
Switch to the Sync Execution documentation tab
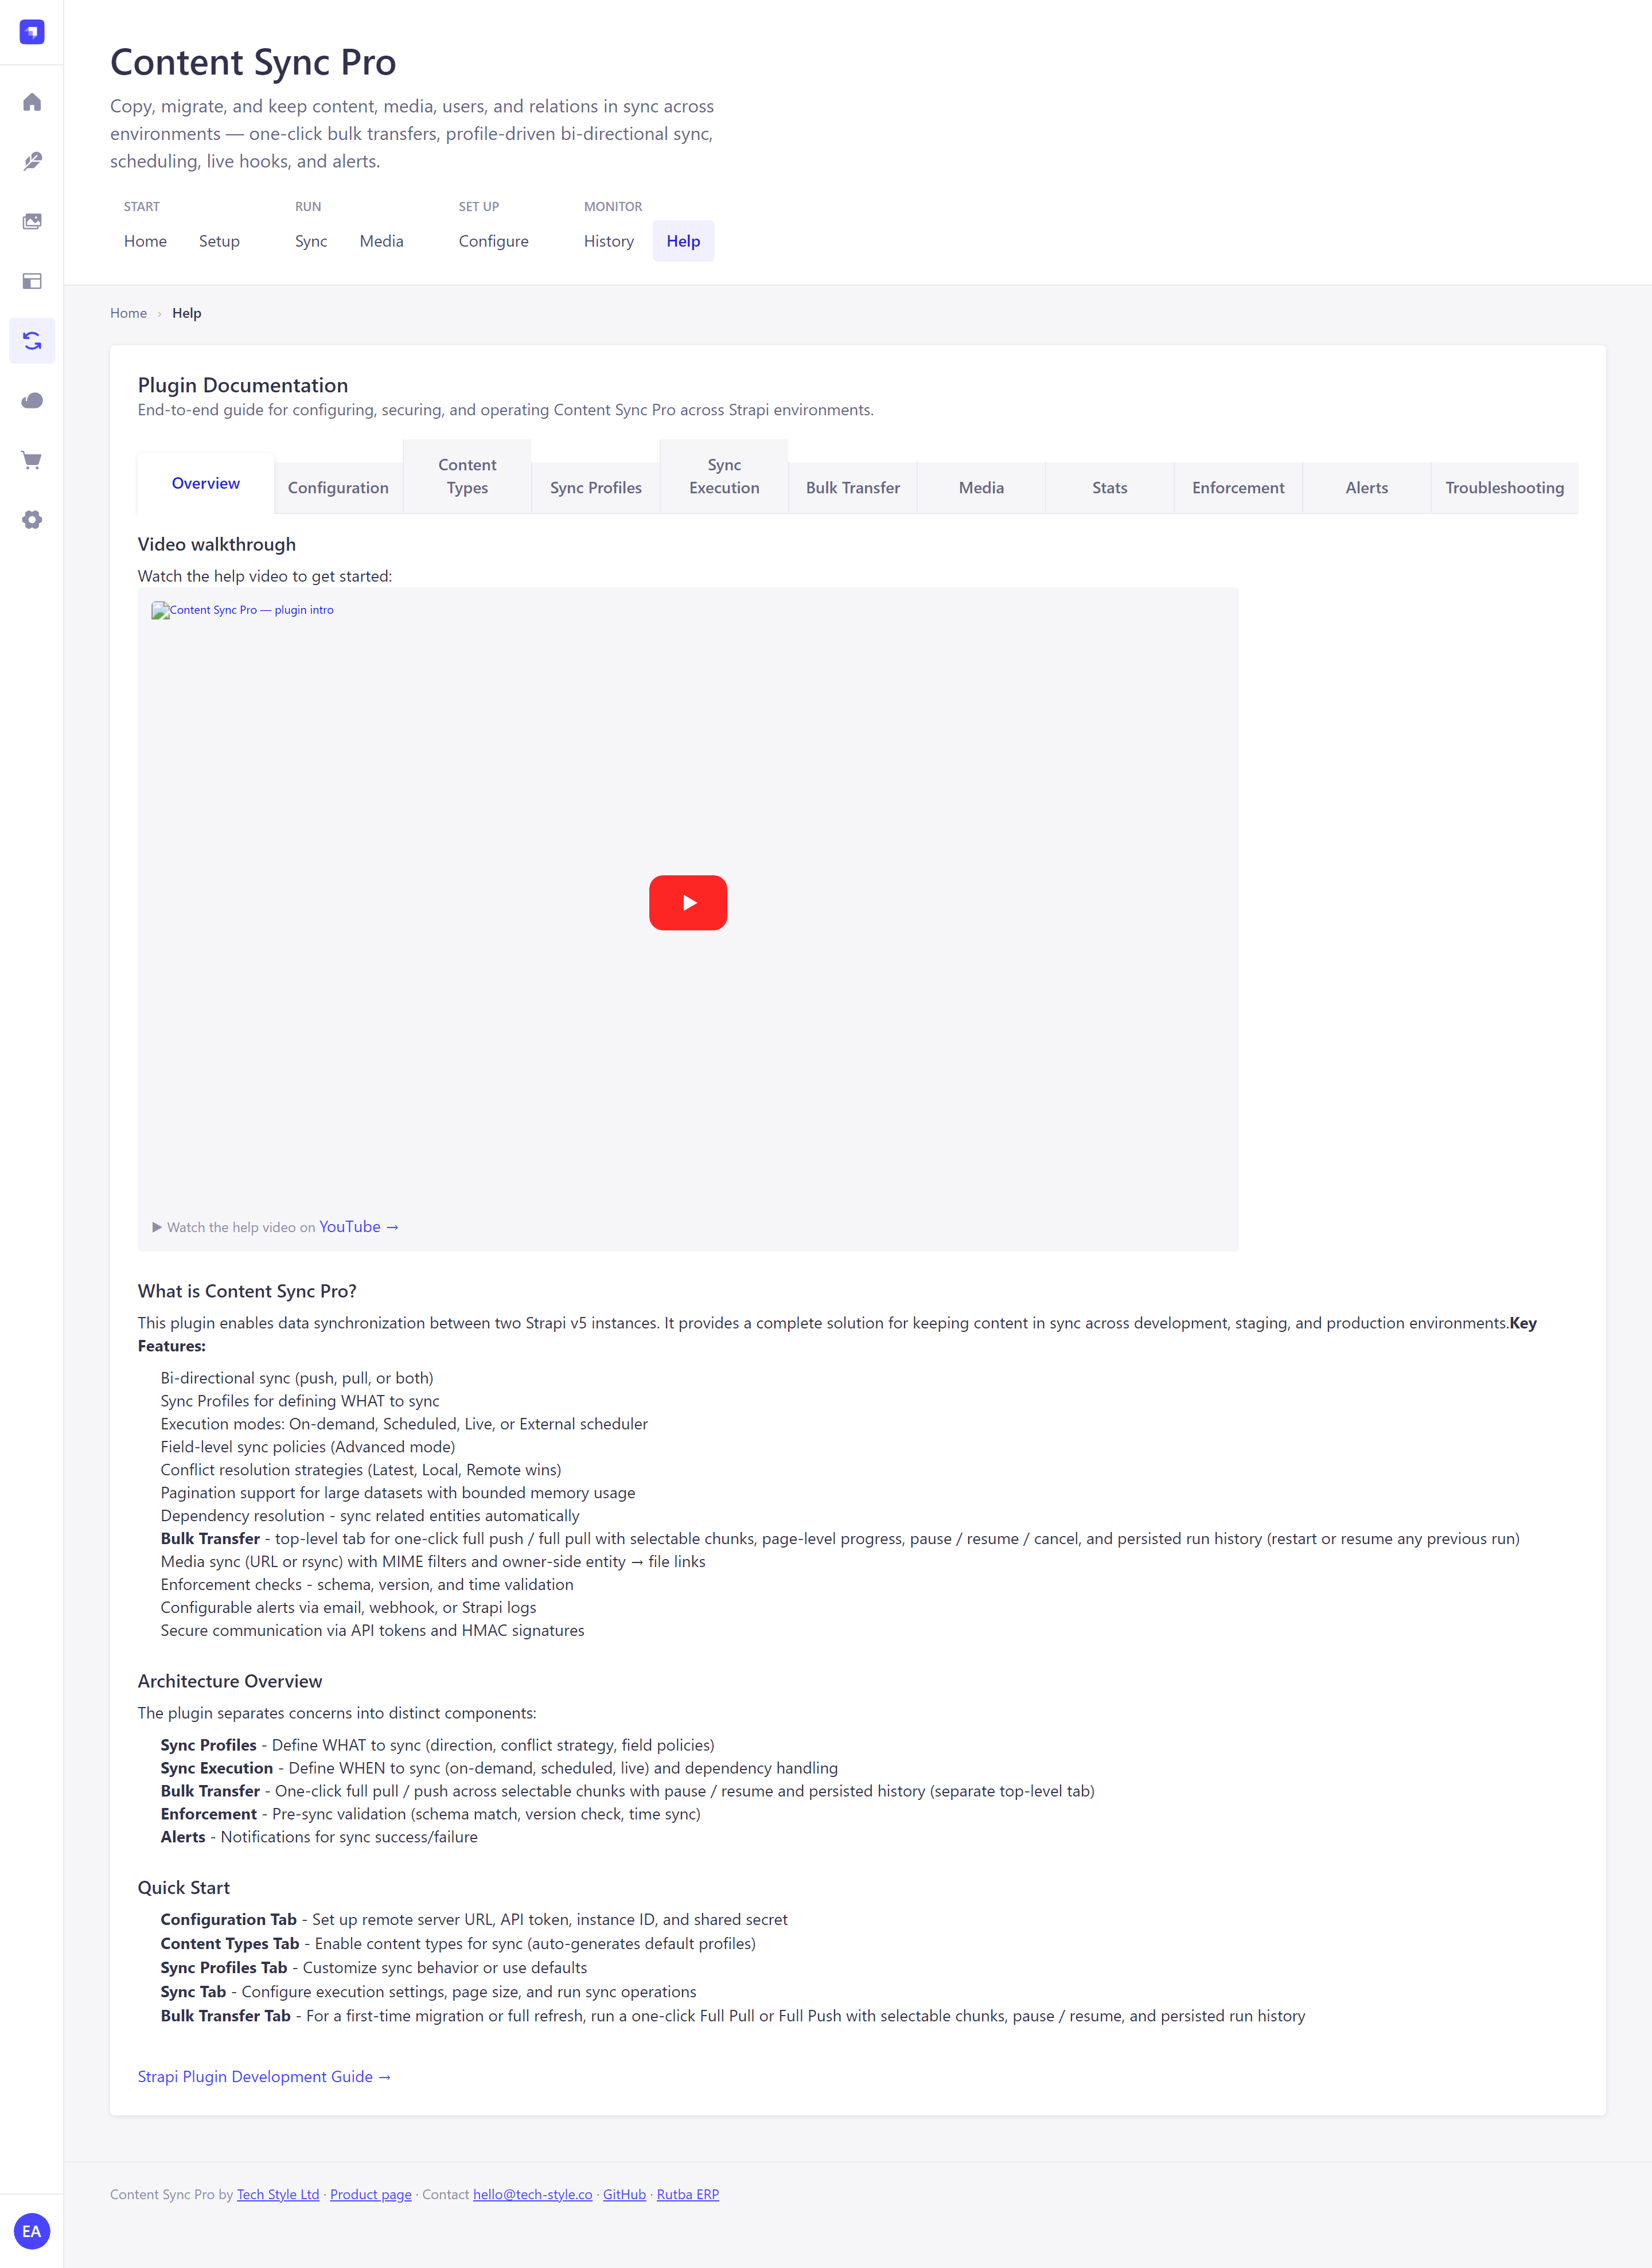pos(724,476)
